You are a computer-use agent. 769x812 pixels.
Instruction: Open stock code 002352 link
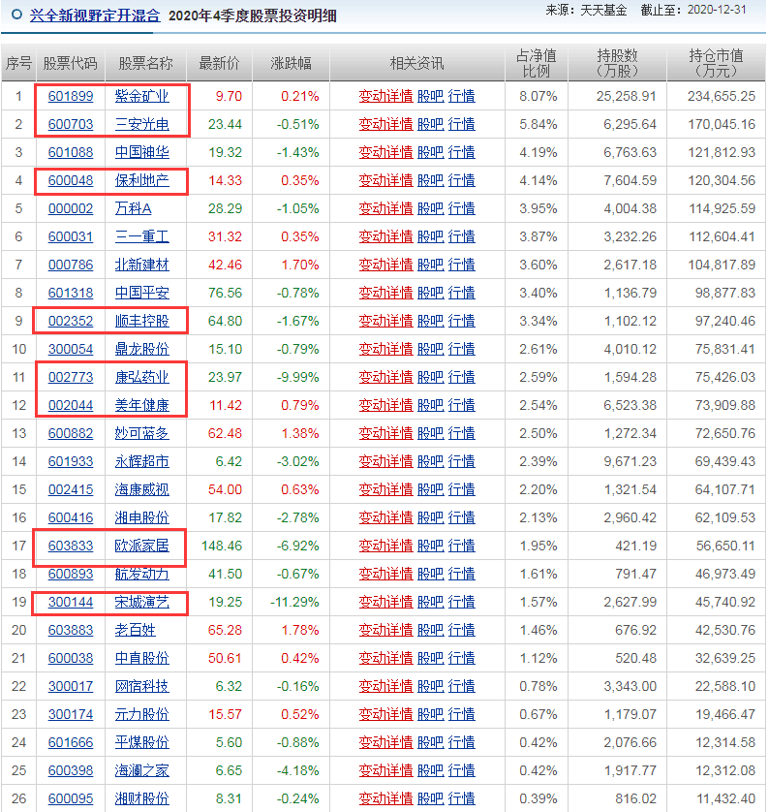pos(71,321)
